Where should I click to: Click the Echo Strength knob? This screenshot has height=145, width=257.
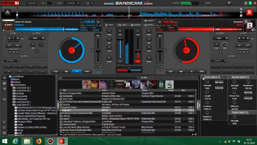207,82
